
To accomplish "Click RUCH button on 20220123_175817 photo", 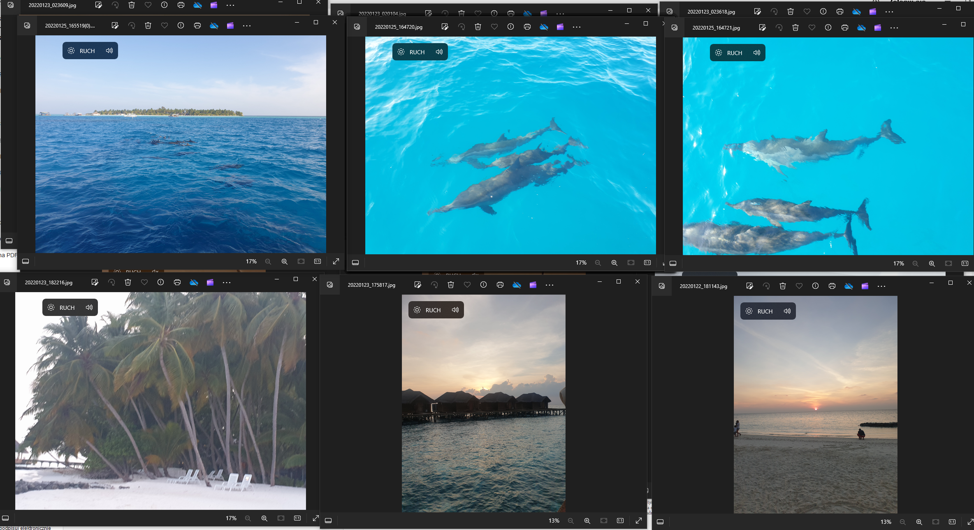I will (x=427, y=310).
